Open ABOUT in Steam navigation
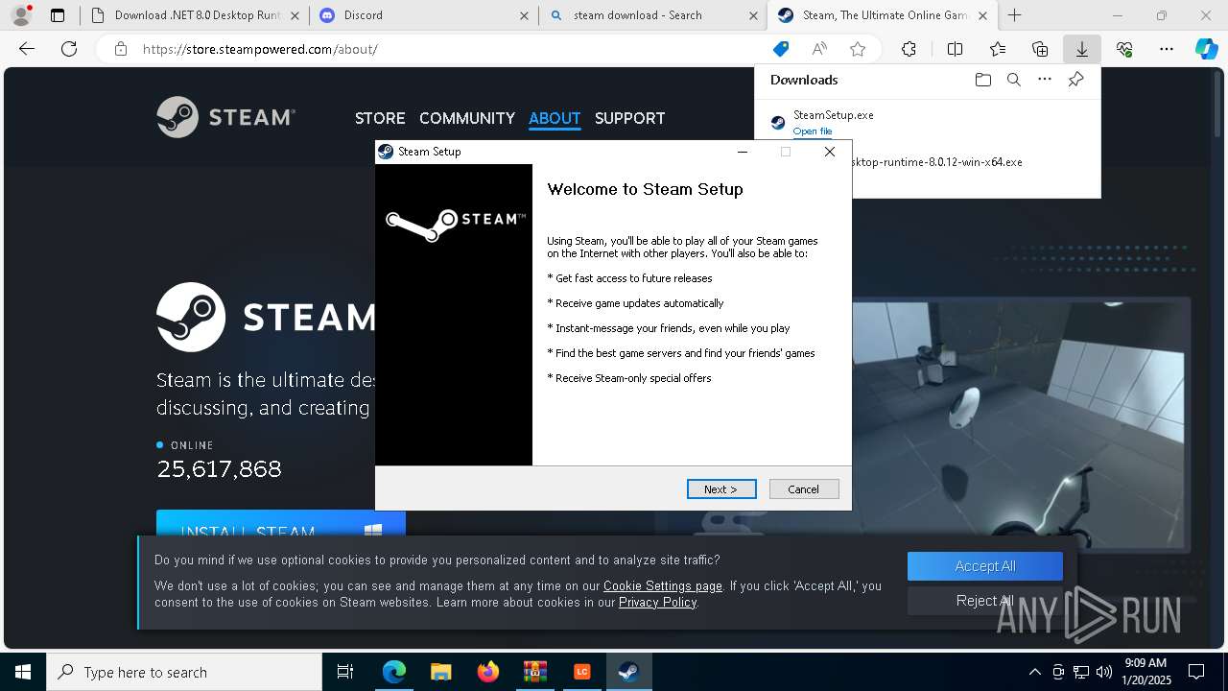 [x=555, y=118]
